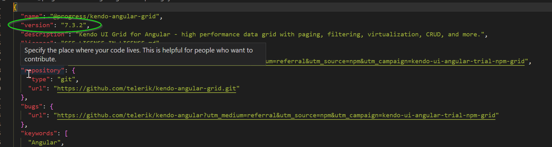The width and height of the screenshot is (552, 147).
Task: Click the "name" property key
Action: pos(32,16)
